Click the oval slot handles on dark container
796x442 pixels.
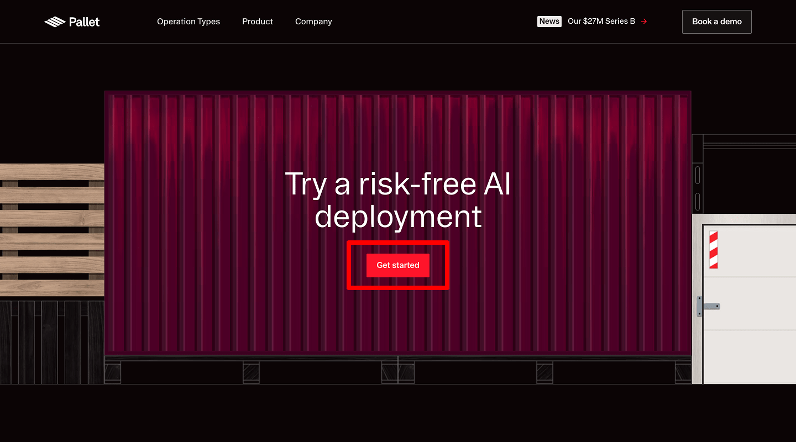click(698, 188)
